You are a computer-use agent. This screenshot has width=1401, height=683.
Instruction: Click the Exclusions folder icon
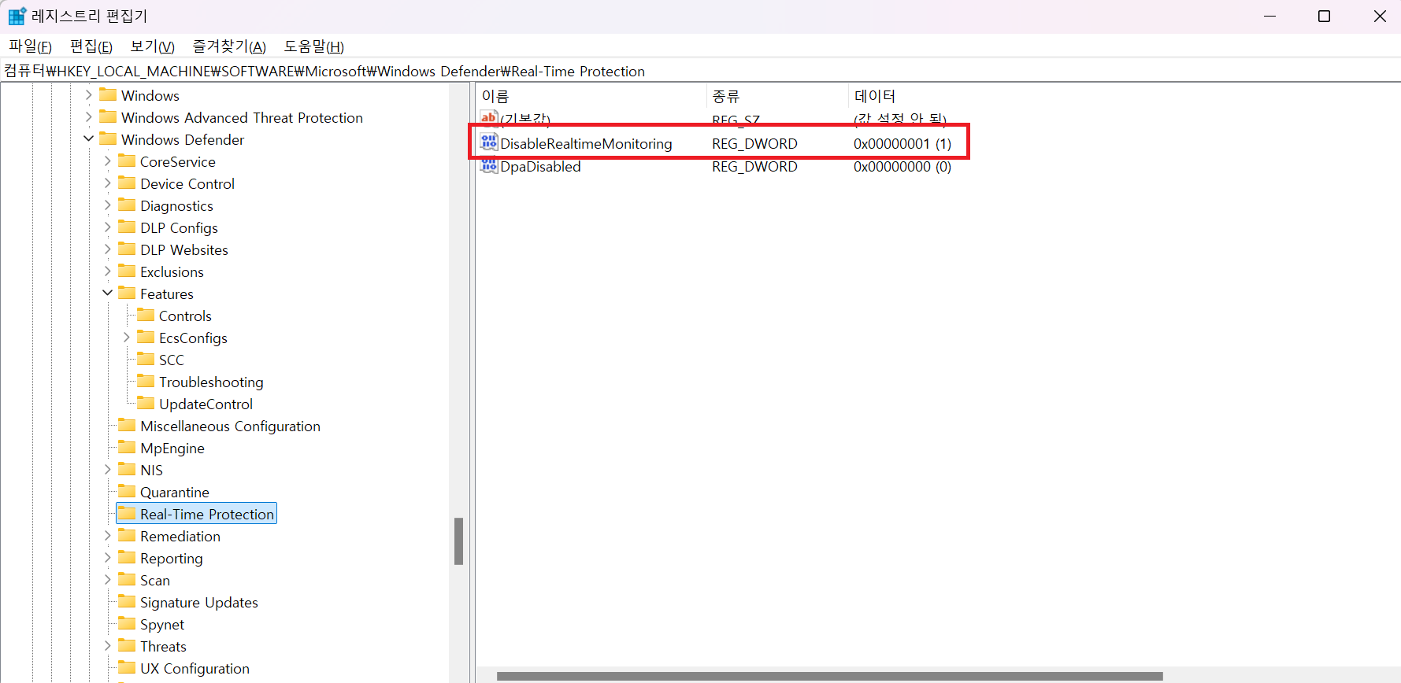[x=127, y=271]
